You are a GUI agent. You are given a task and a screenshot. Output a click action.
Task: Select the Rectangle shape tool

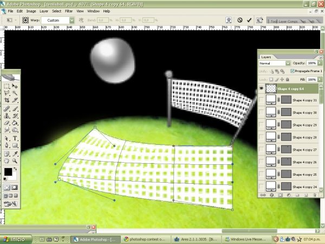pyautogui.click(x=15, y=145)
